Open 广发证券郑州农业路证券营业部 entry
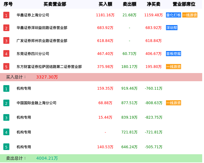 [x=42, y=41]
